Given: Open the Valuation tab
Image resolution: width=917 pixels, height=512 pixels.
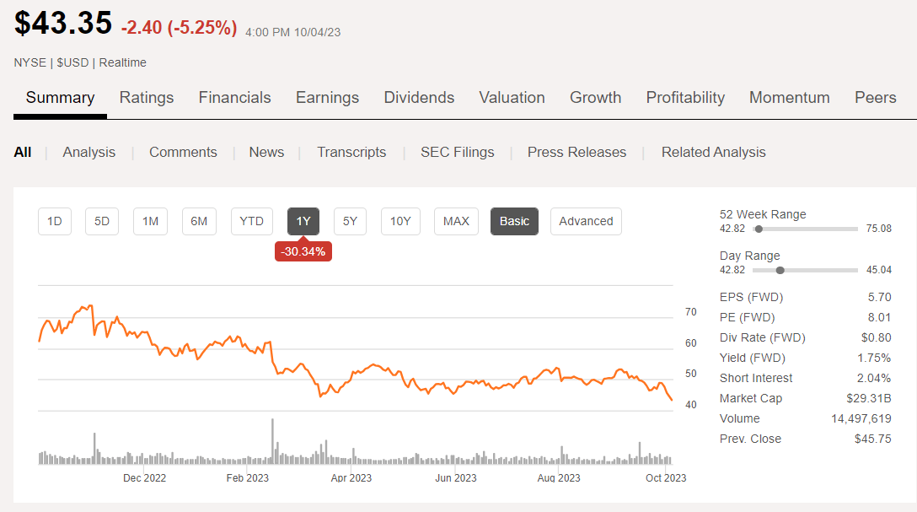Looking at the screenshot, I should [512, 98].
